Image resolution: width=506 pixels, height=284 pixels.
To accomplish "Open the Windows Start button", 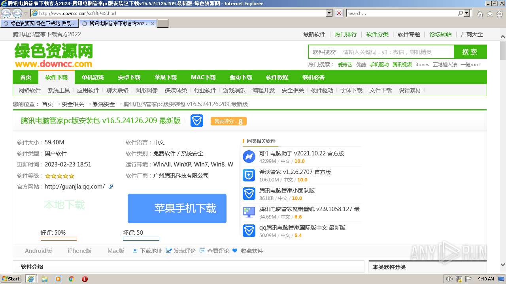I will coord(11,279).
